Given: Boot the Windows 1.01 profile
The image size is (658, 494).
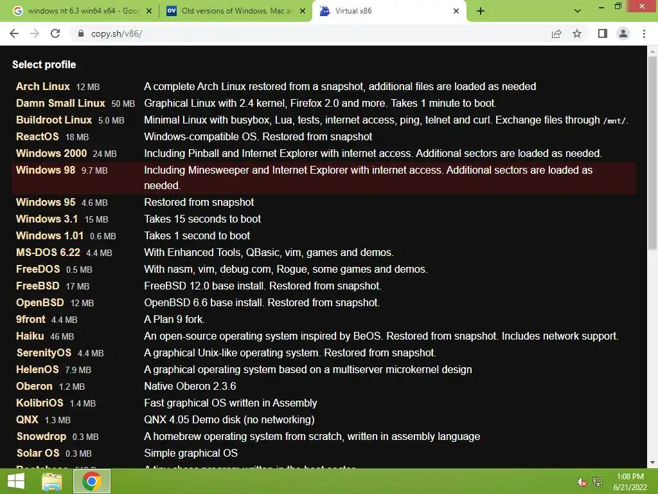Looking at the screenshot, I should 49,235.
